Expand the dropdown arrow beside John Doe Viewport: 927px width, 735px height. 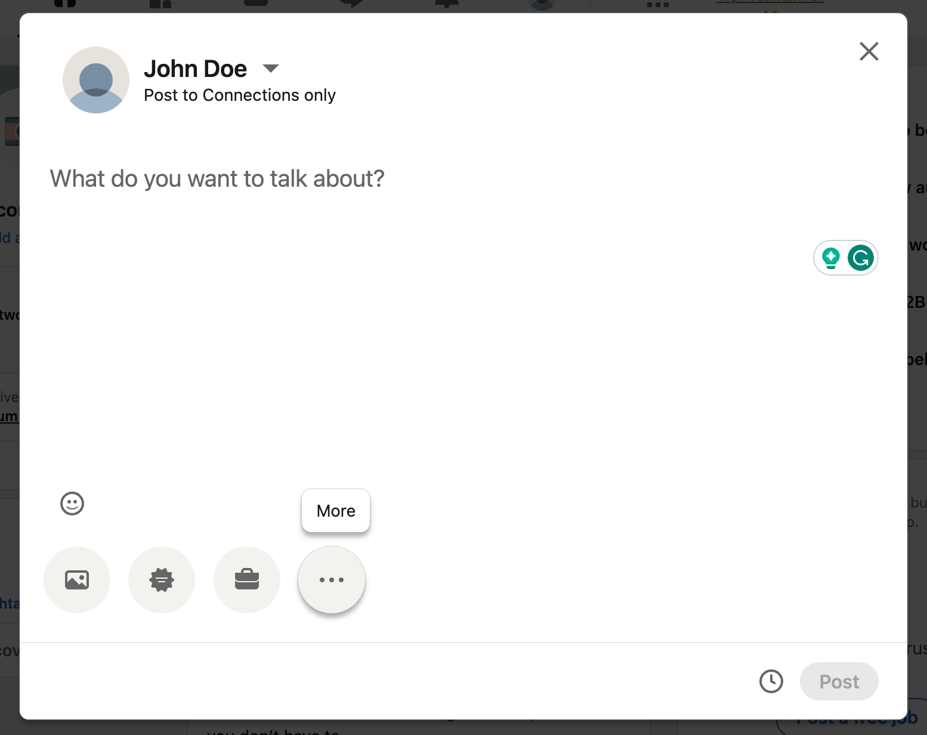[271, 69]
